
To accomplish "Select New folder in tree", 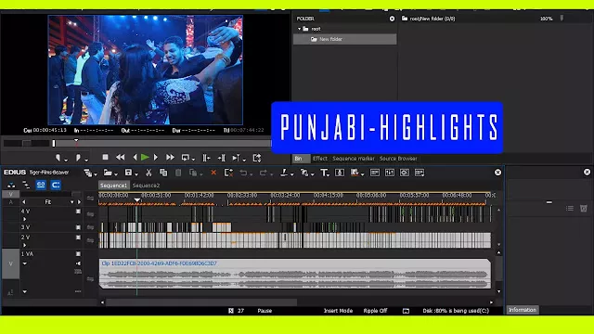I will (344, 39).
